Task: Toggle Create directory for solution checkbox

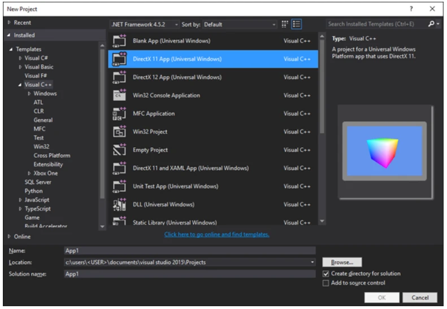Action: (x=326, y=273)
